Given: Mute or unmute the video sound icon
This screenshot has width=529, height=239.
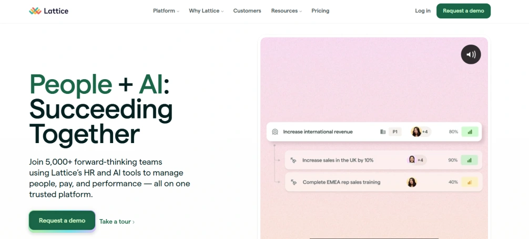Looking at the screenshot, I should tap(471, 54).
